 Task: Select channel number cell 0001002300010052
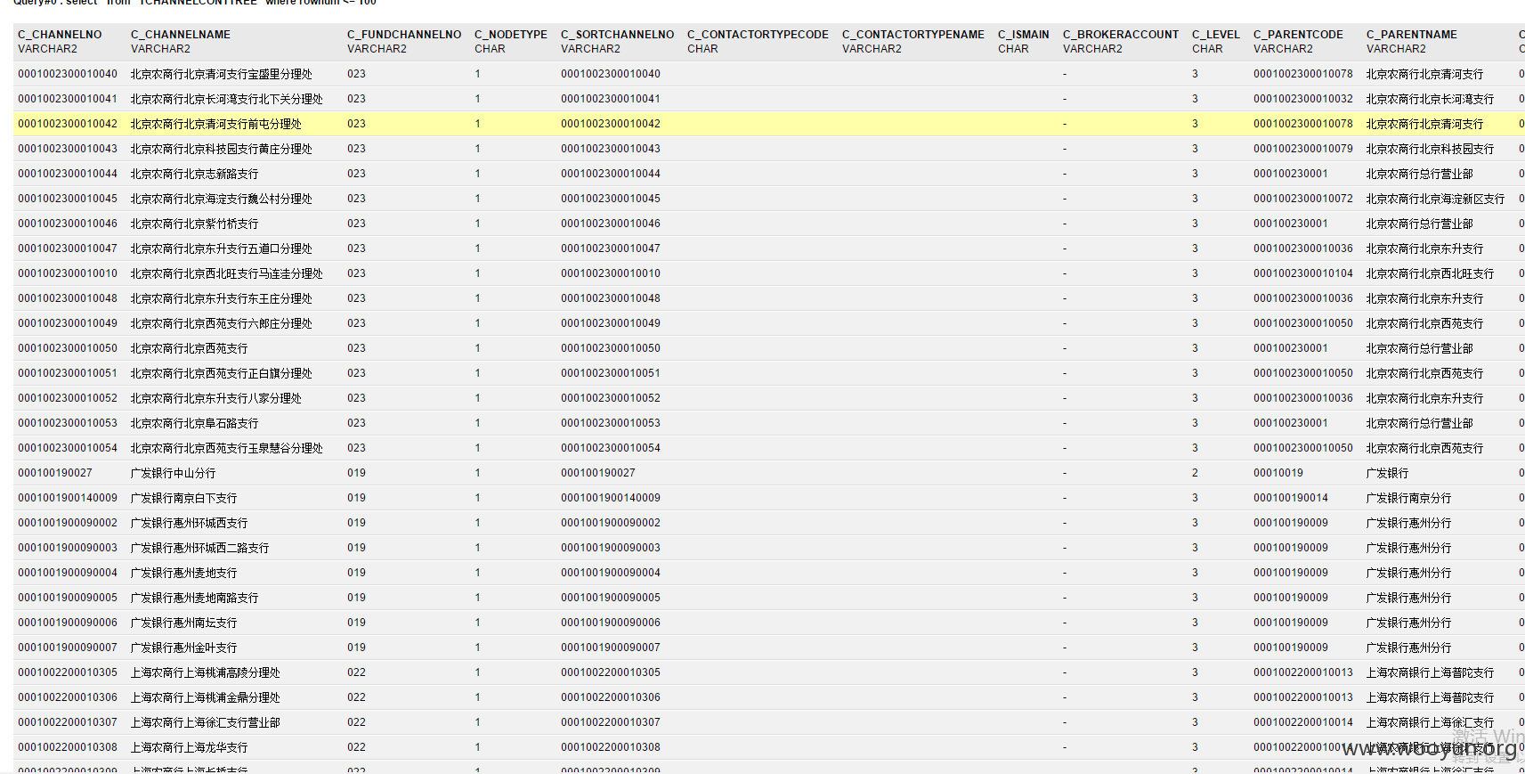(x=68, y=398)
